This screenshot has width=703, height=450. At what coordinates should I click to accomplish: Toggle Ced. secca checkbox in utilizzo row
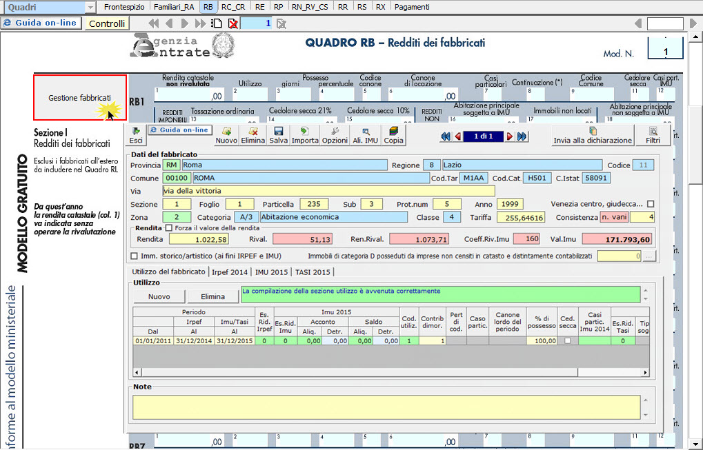(x=568, y=340)
